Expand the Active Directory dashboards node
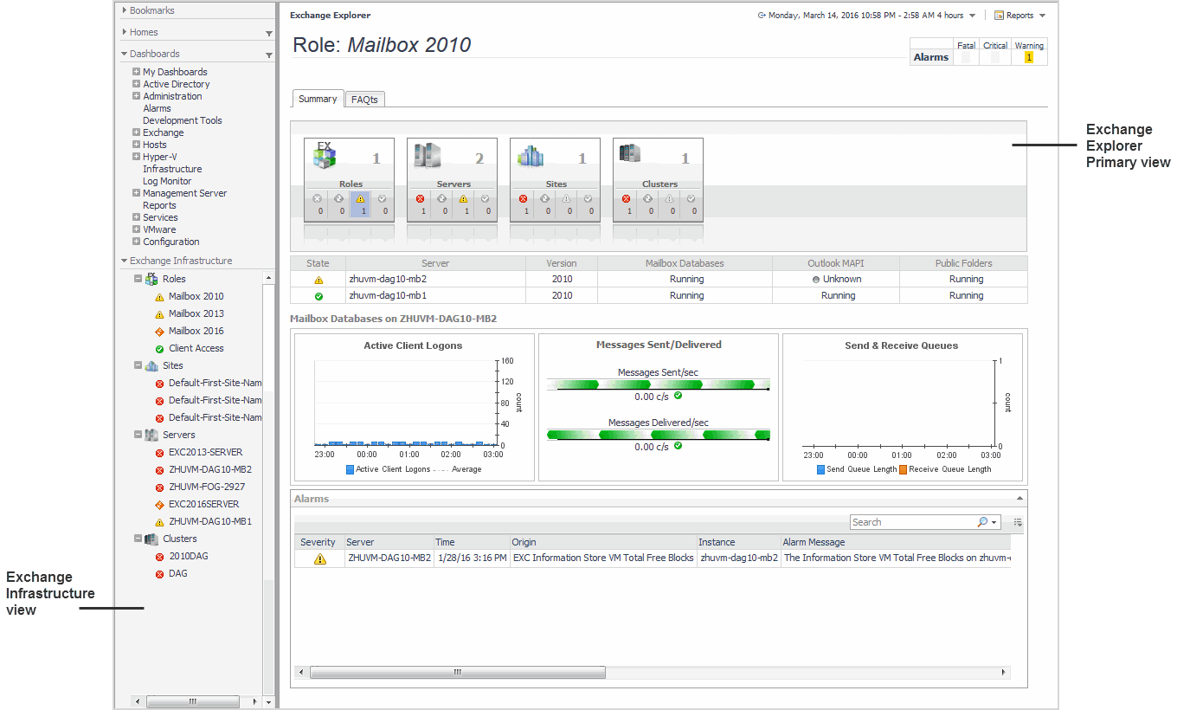Viewport: 1177px width, 710px height. 136,84
